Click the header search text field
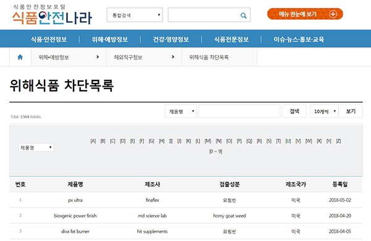 click(x=204, y=15)
